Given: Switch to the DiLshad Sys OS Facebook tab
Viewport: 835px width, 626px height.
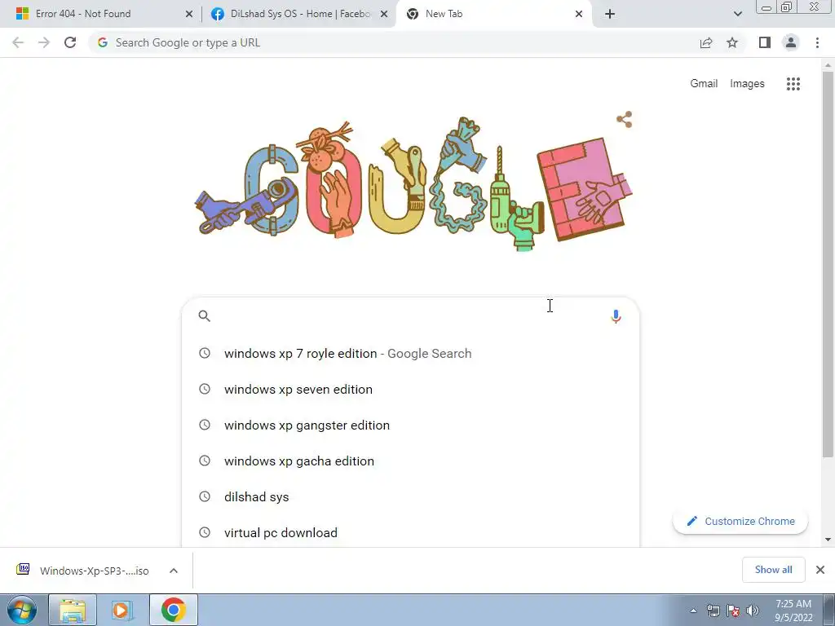Looking at the screenshot, I should 300,14.
